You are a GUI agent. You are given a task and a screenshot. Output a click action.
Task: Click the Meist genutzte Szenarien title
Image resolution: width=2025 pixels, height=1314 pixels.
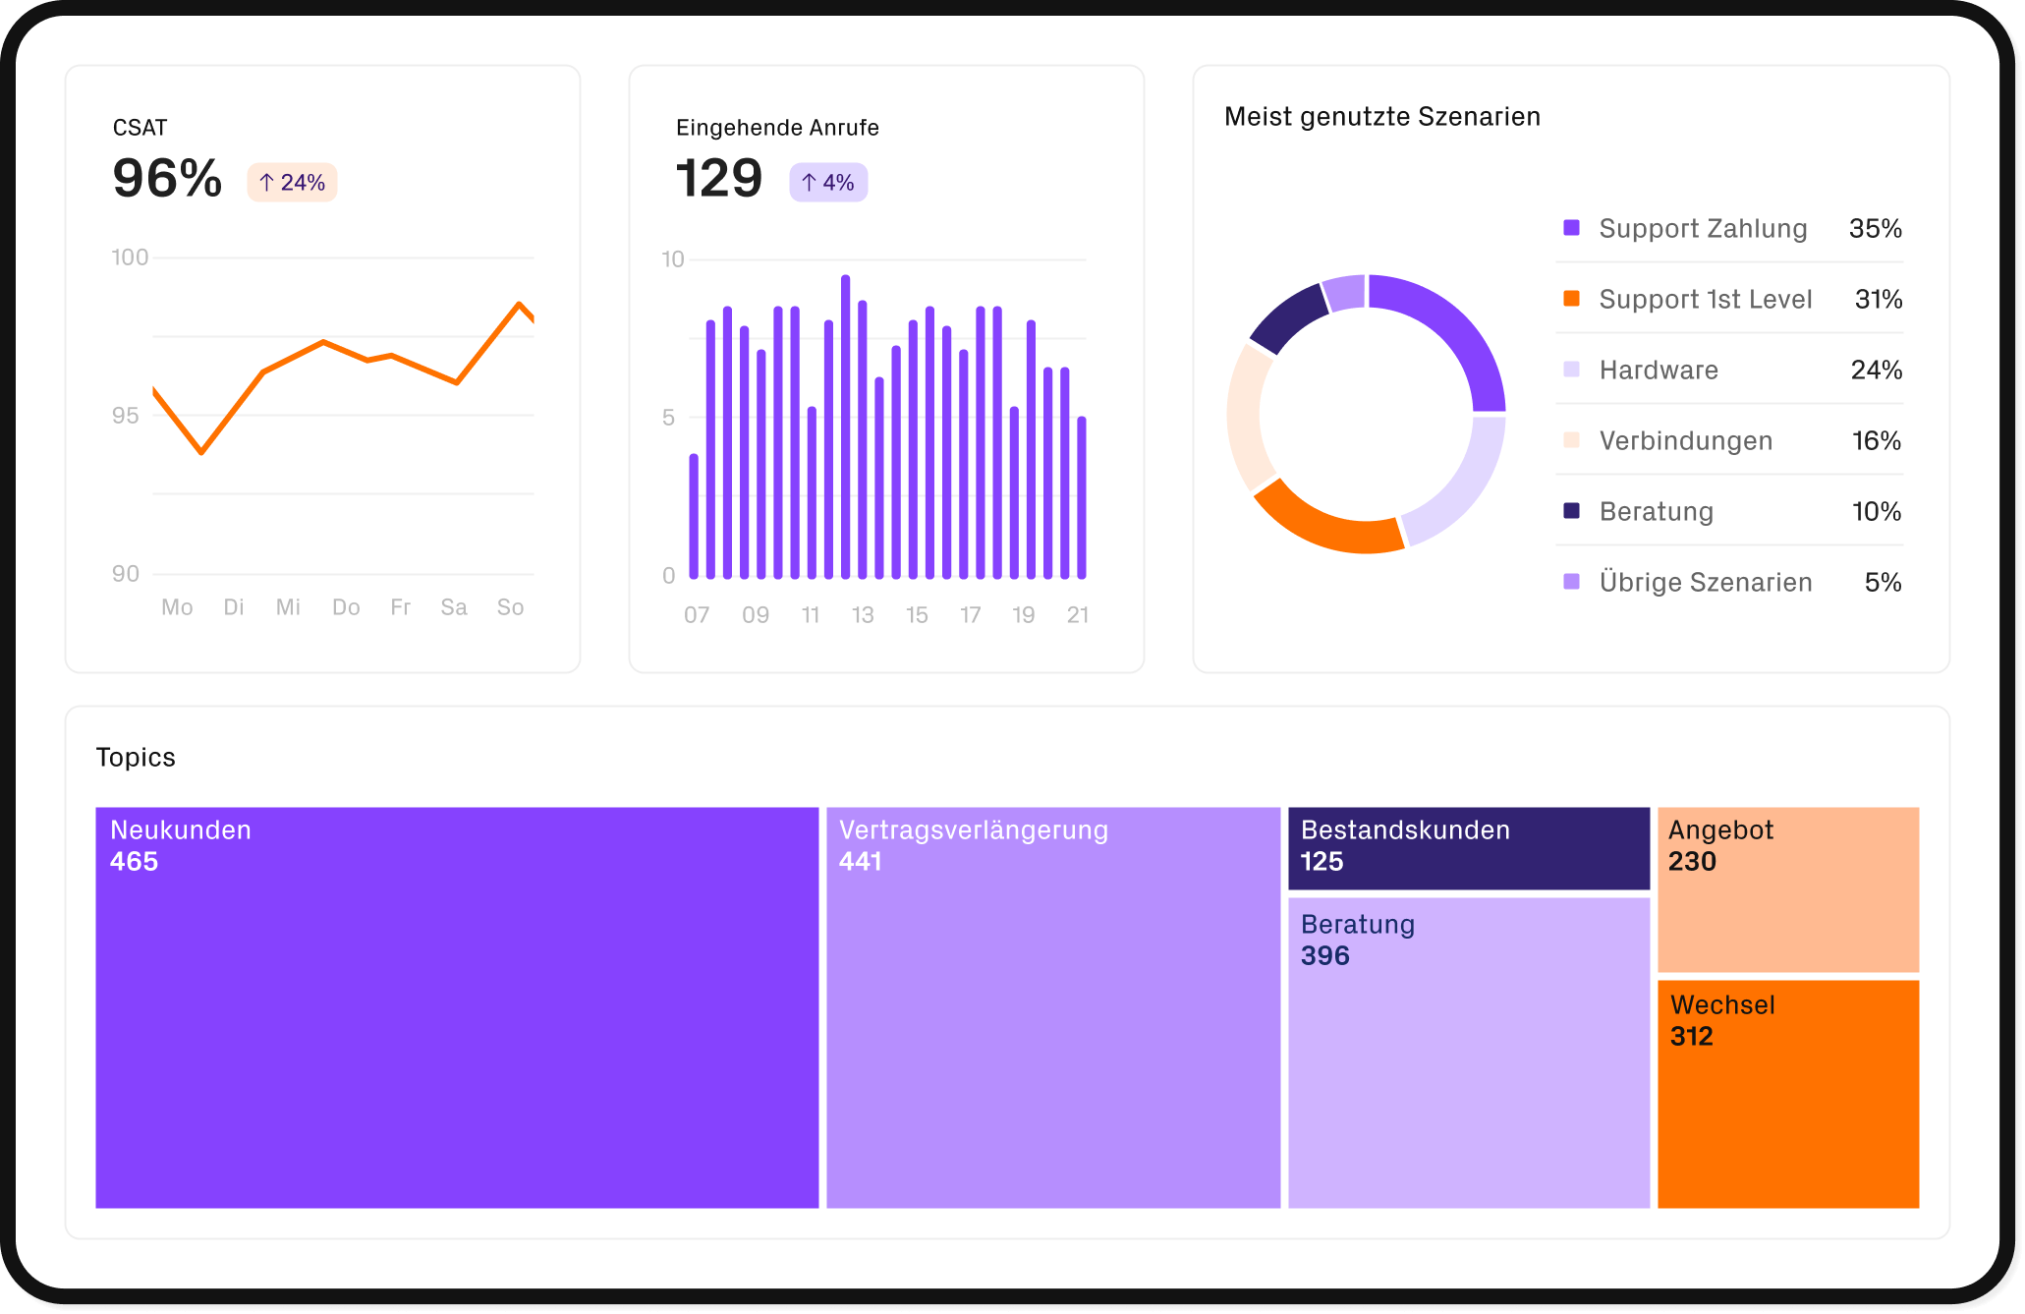[x=1381, y=117]
